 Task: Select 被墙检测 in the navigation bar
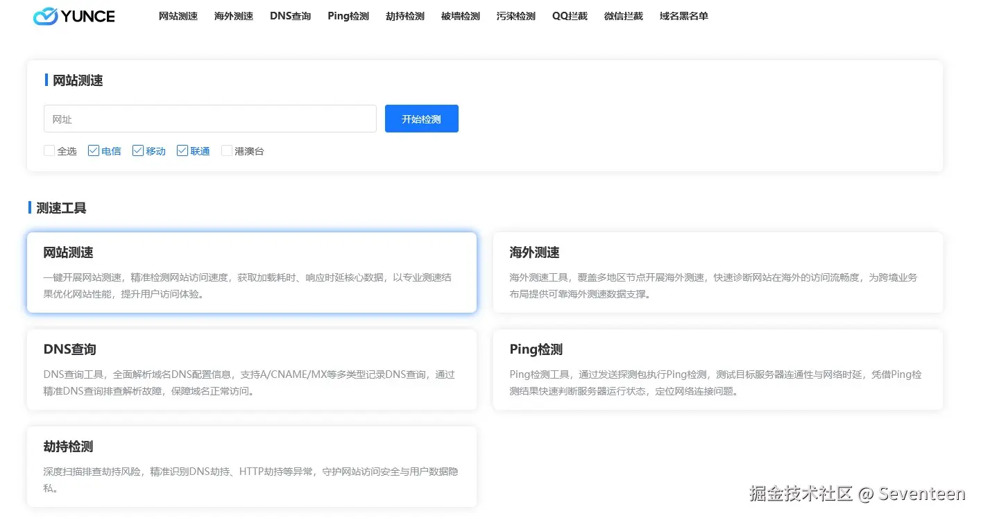coord(461,16)
